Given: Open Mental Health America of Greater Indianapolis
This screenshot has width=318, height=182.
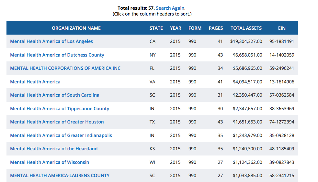Looking at the screenshot, I should [61, 135].
